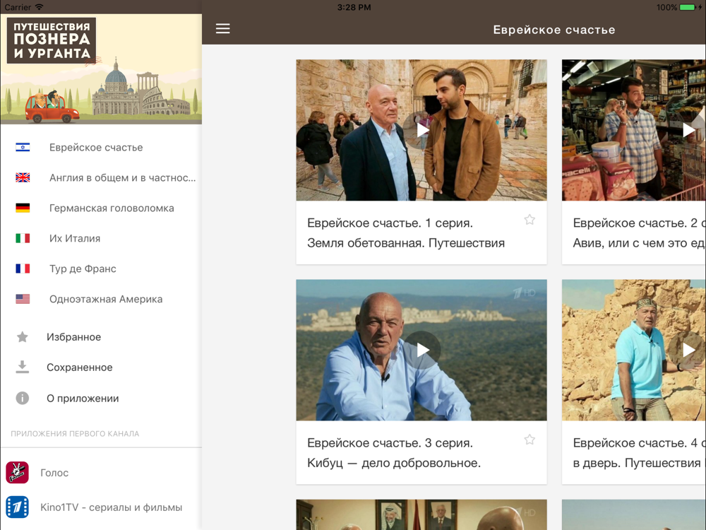Click the battery status icon
Screen dimensions: 706x530
688,7
